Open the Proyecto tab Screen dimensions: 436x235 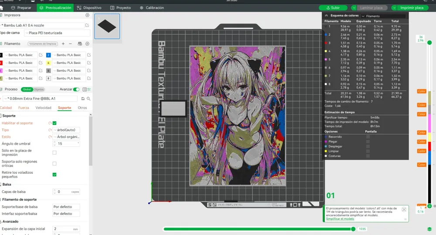coord(120,8)
